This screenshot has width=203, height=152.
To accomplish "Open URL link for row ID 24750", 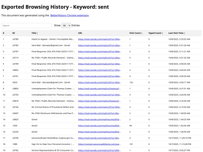I will coord(100,95).
